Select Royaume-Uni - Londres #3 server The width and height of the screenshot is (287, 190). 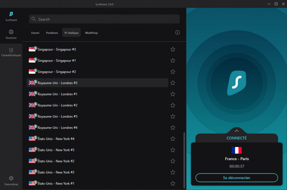pyautogui.click(x=97, y=83)
